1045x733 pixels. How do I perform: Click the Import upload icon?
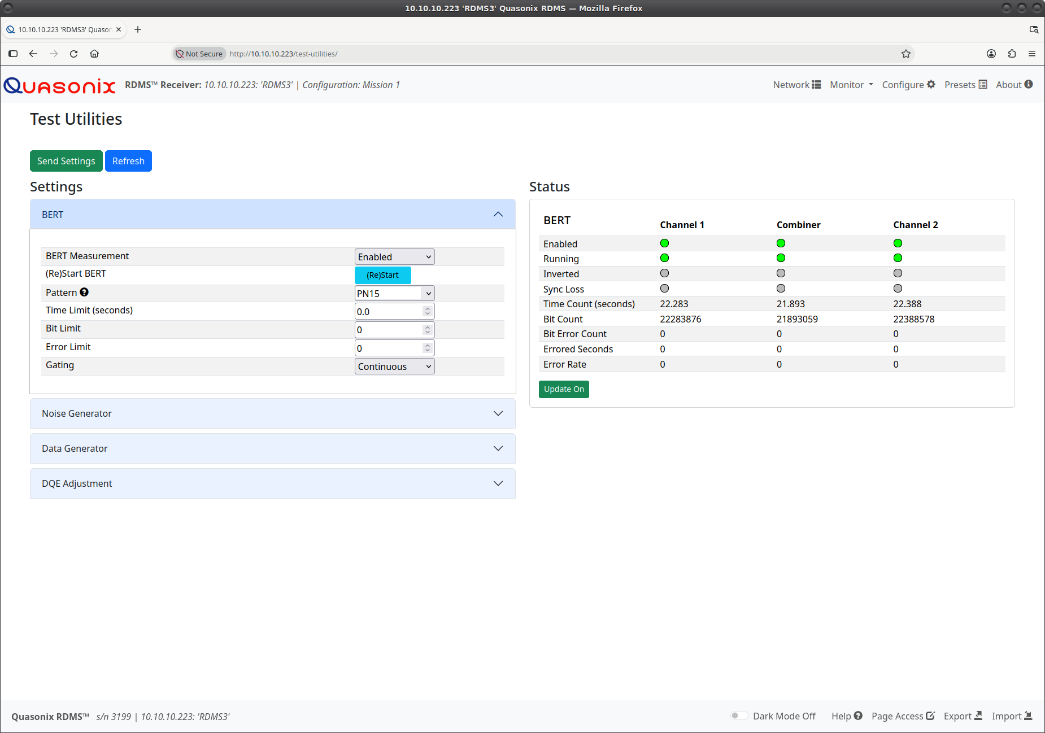(1029, 715)
